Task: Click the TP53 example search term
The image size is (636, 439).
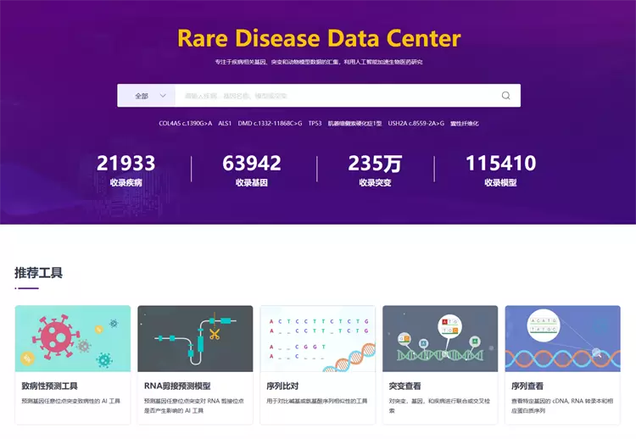Action: click(315, 124)
